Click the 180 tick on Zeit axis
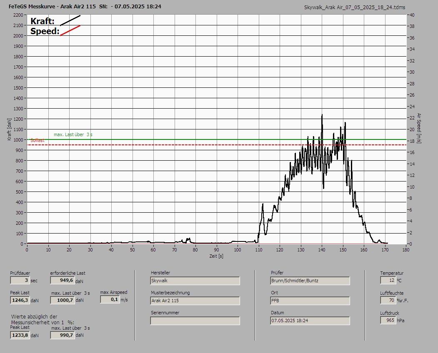Screen dimensions: 438x353 pos(406,250)
